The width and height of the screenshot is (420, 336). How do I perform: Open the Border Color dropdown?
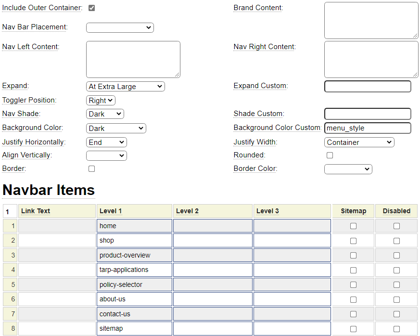tap(348, 169)
